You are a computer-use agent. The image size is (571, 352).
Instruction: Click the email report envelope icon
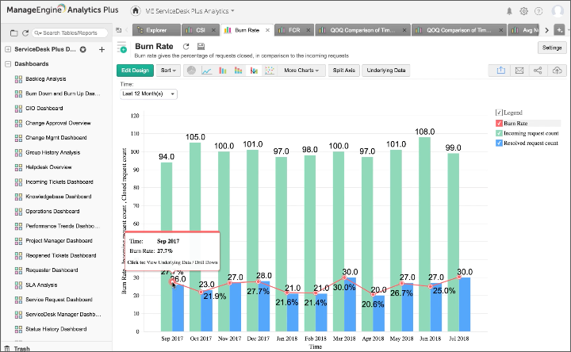point(520,71)
